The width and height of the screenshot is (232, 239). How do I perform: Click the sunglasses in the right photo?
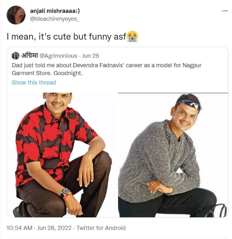189,104
